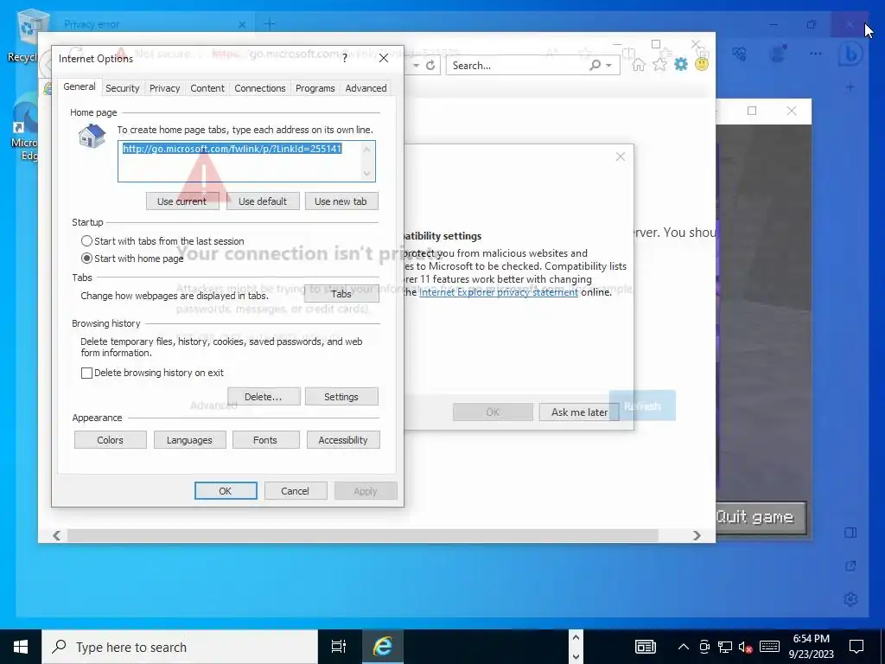
Task: Open the Colors button
Action: pyautogui.click(x=110, y=440)
